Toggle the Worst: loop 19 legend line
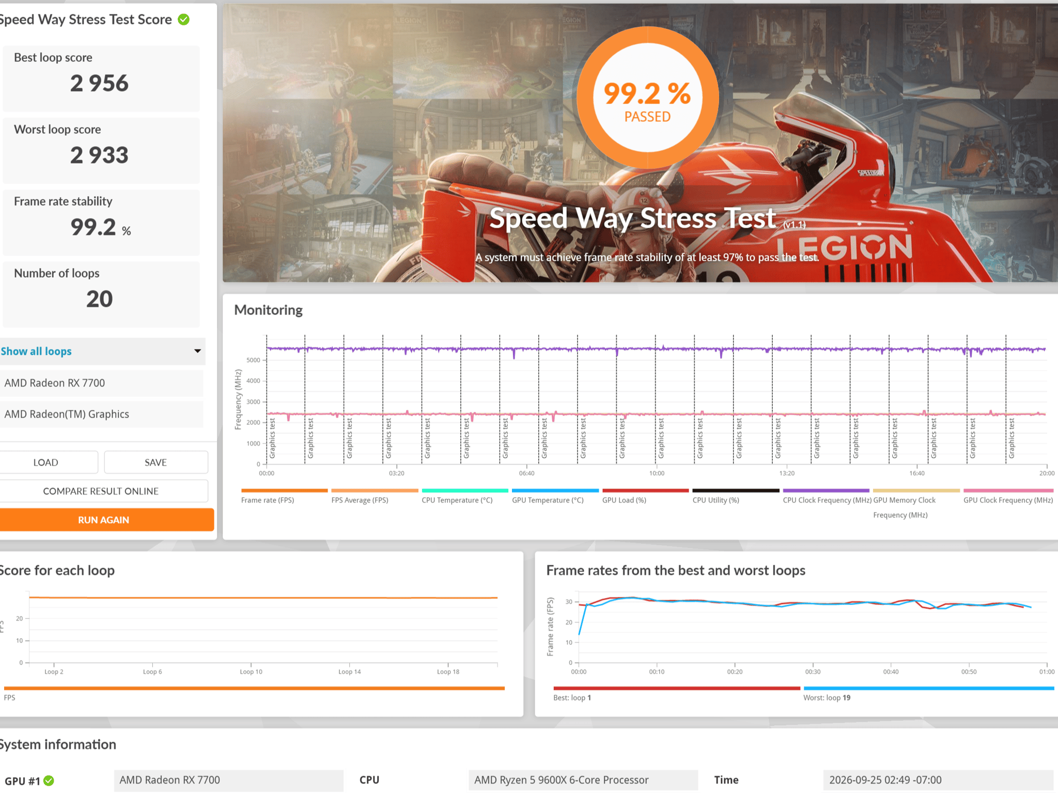1058x793 pixels. [928, 693]
